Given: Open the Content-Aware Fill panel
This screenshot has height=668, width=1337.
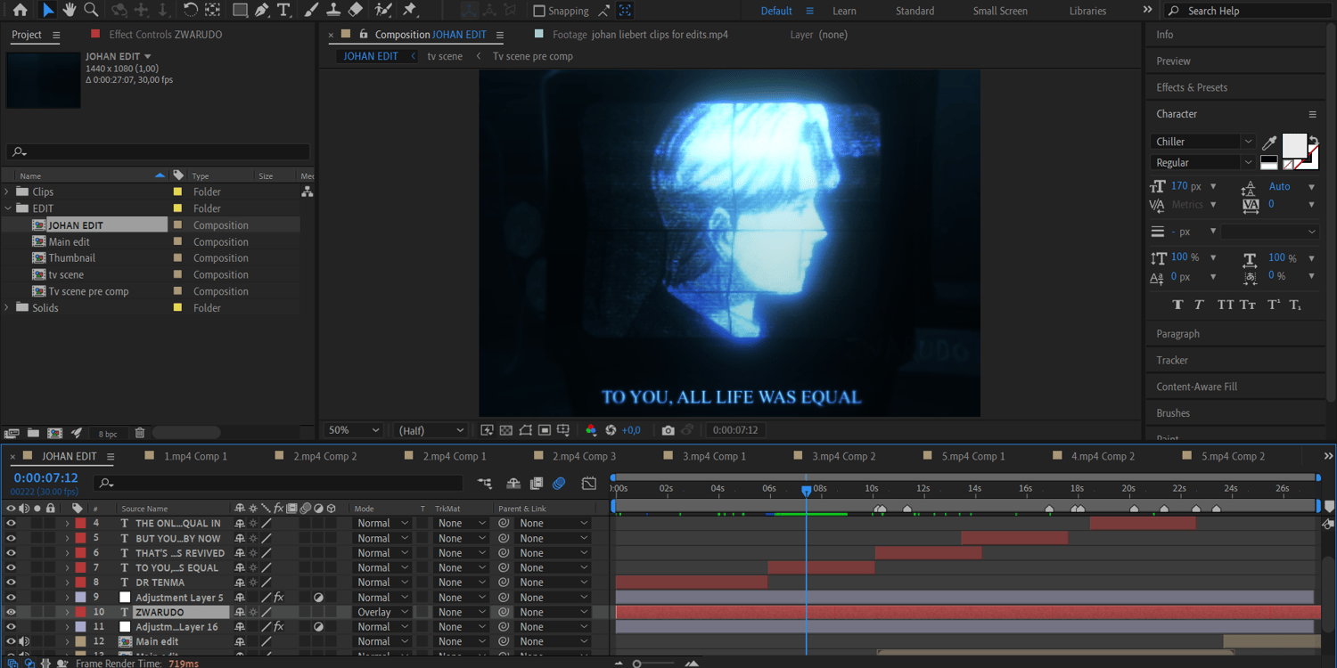Looking at the screenshot, I should click(1196, 387).
